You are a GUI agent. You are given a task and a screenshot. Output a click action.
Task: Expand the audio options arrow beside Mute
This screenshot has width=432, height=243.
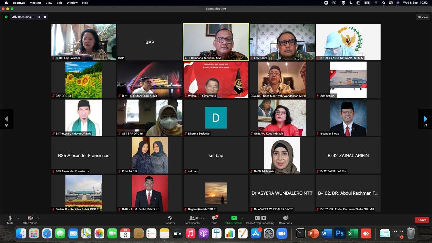coord(18,218)
